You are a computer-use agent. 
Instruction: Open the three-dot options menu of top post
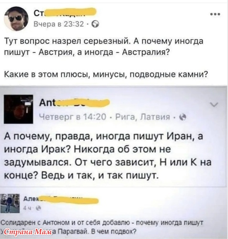pyautogui.click(x=215, y=14)
